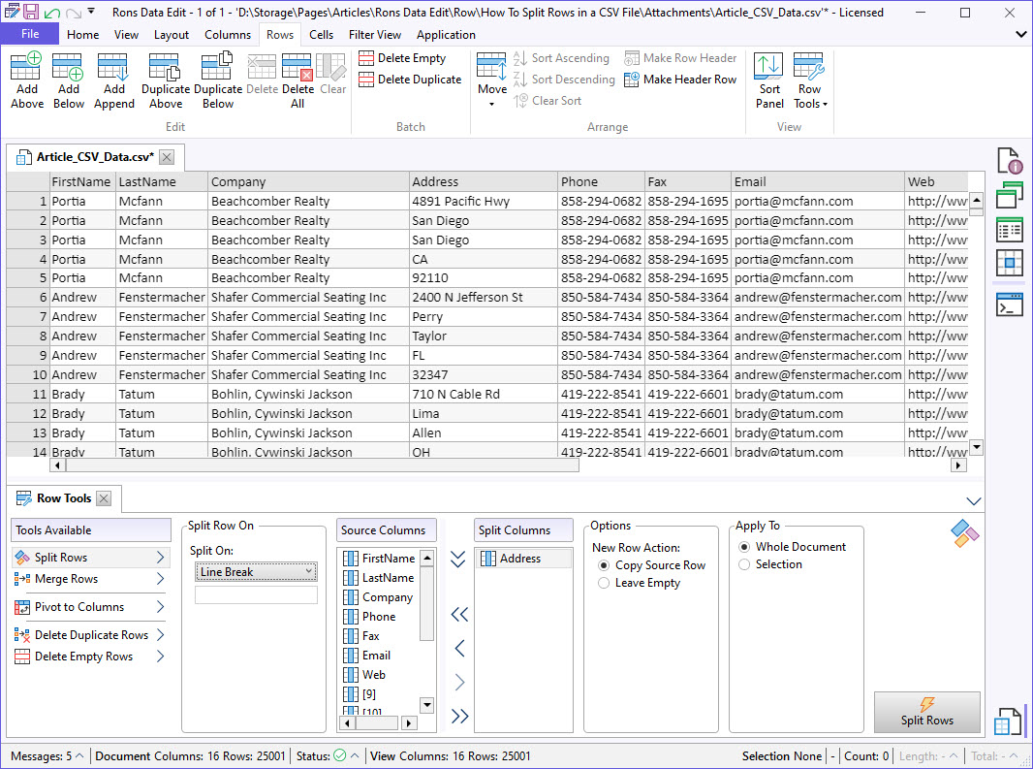
Task: Close the Row Tools panel tab
Action: point(104,498)
